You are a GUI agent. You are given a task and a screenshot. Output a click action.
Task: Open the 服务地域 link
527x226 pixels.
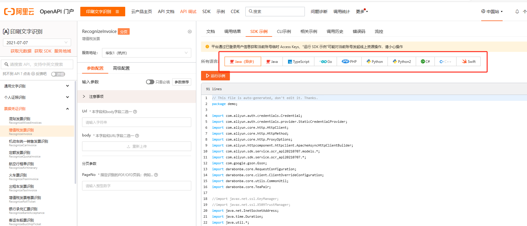(63, 51)
